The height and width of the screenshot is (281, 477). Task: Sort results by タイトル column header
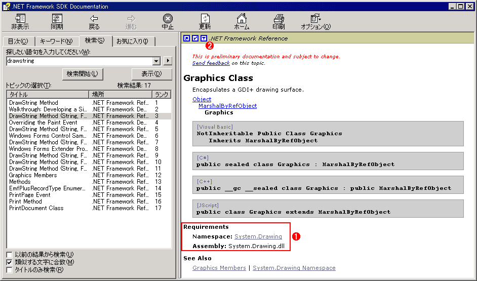(48, 95)
